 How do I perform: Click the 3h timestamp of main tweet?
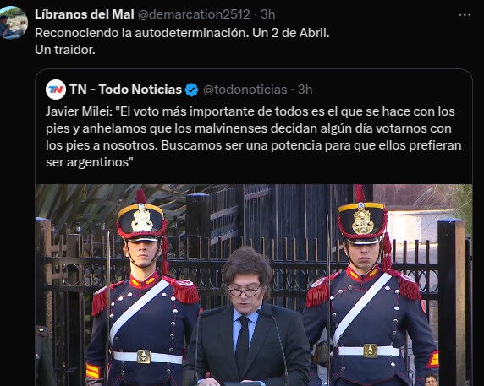pos(267,14)
